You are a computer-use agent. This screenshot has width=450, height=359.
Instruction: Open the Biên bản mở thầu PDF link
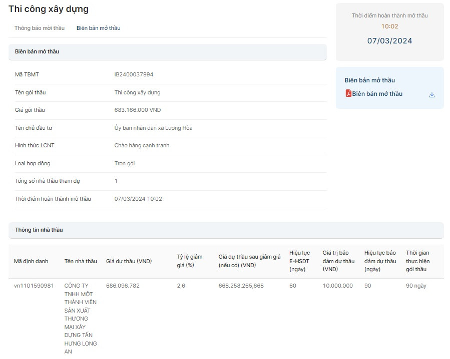point(377,94)
